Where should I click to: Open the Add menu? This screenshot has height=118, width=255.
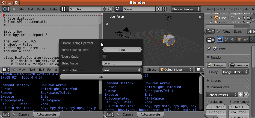click(30, 9)
